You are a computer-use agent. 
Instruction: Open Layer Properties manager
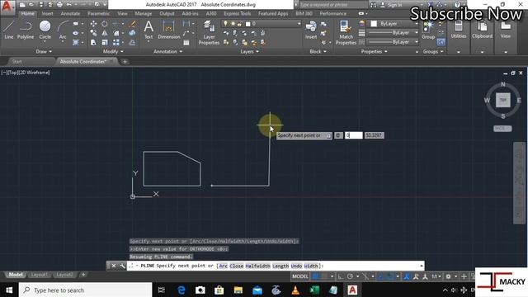(209, 32)
